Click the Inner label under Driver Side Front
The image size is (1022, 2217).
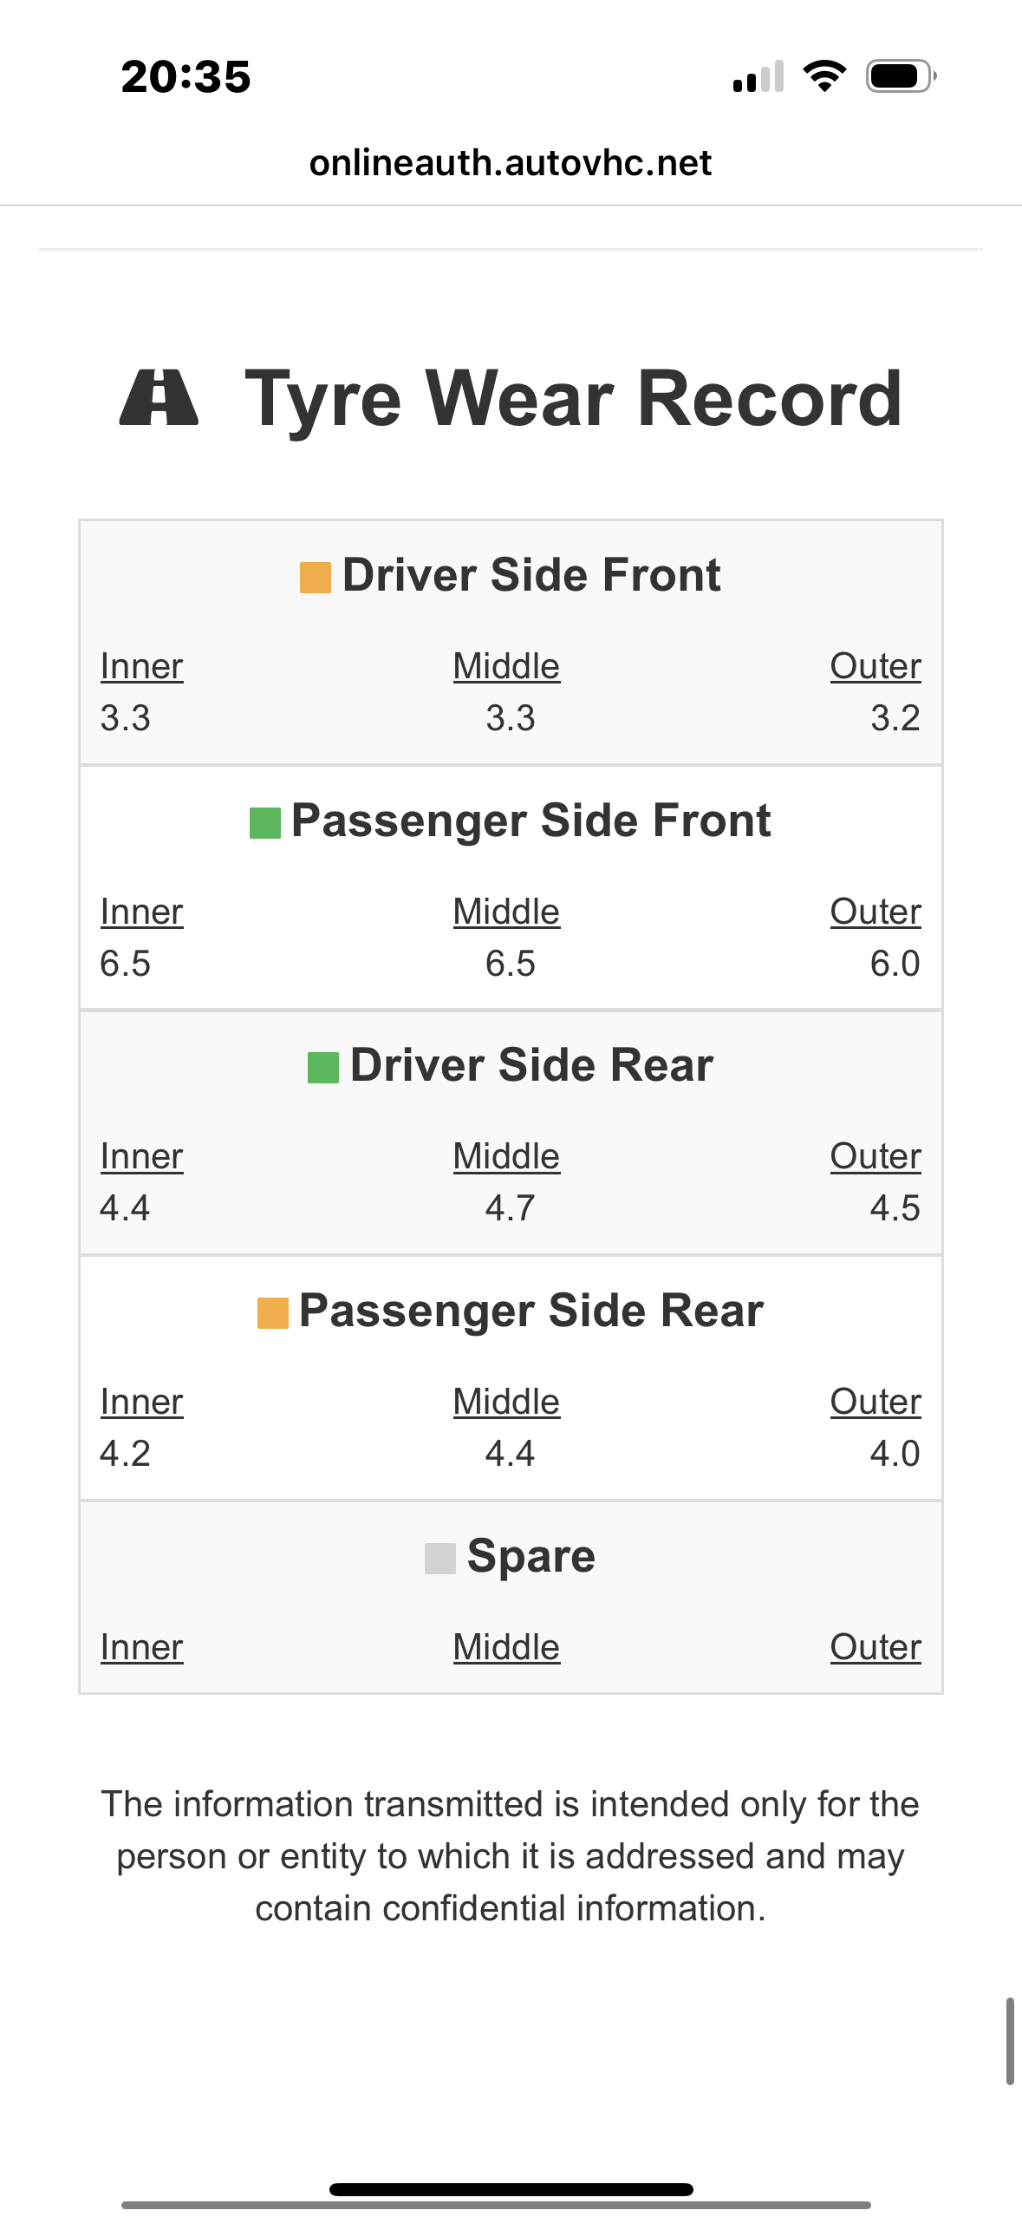point(141,667)
